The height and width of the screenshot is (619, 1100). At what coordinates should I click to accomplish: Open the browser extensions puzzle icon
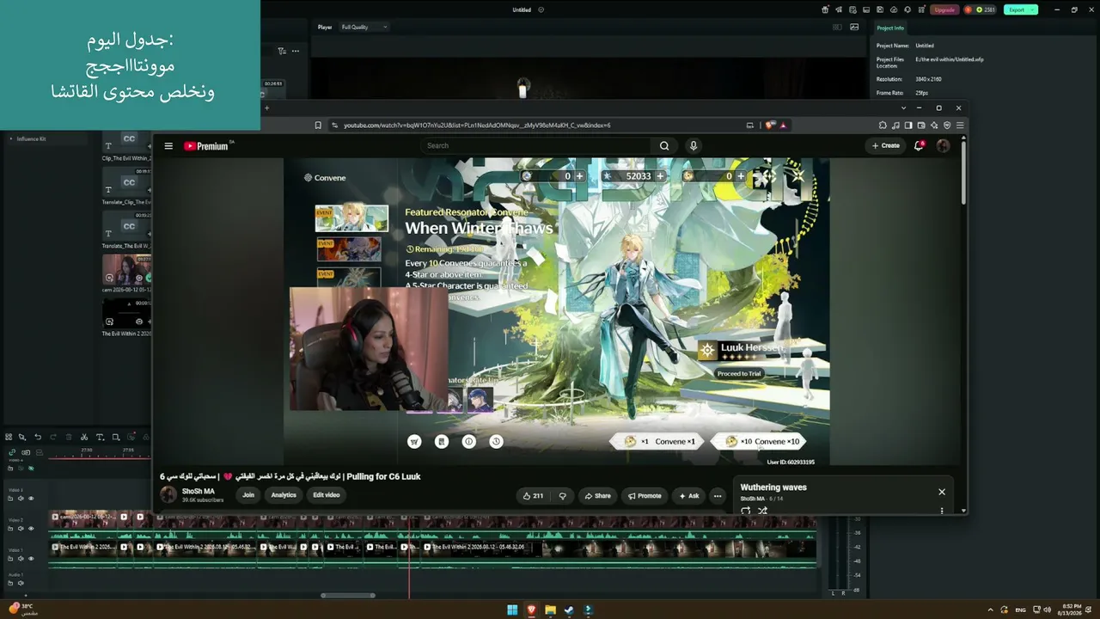pos(883,126)
